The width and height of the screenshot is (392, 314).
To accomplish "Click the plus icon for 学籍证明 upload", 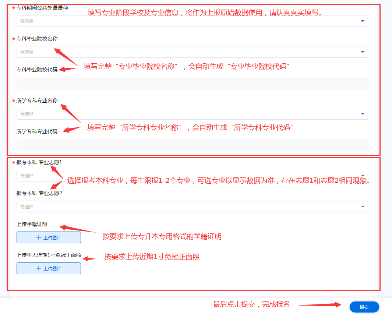I will 39,237.
